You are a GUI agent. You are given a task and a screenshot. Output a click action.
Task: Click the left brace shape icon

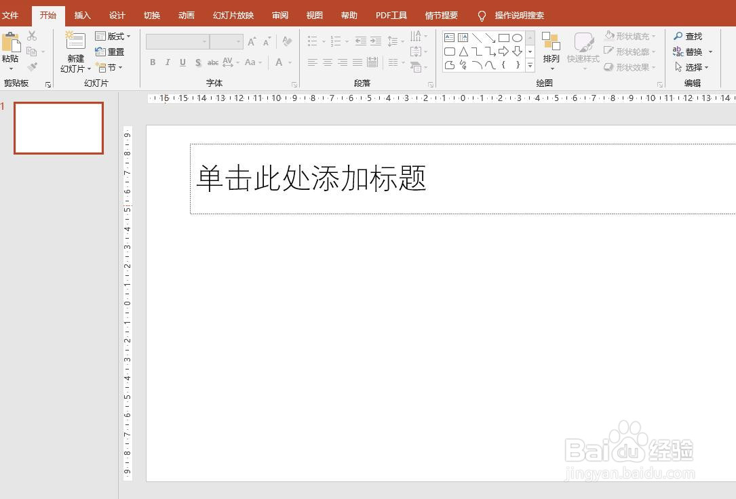pyautogui.click(x=504, y=65)
